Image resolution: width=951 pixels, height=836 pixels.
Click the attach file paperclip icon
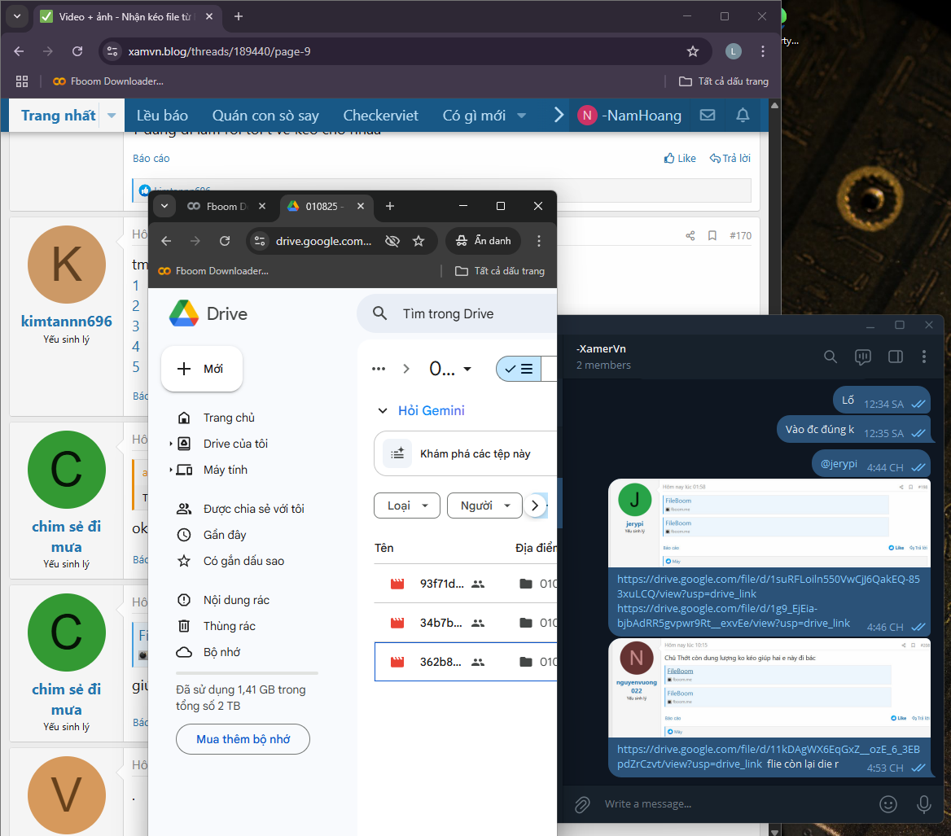[582, 803]
